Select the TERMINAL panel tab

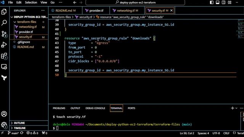(x=116, y=108)
